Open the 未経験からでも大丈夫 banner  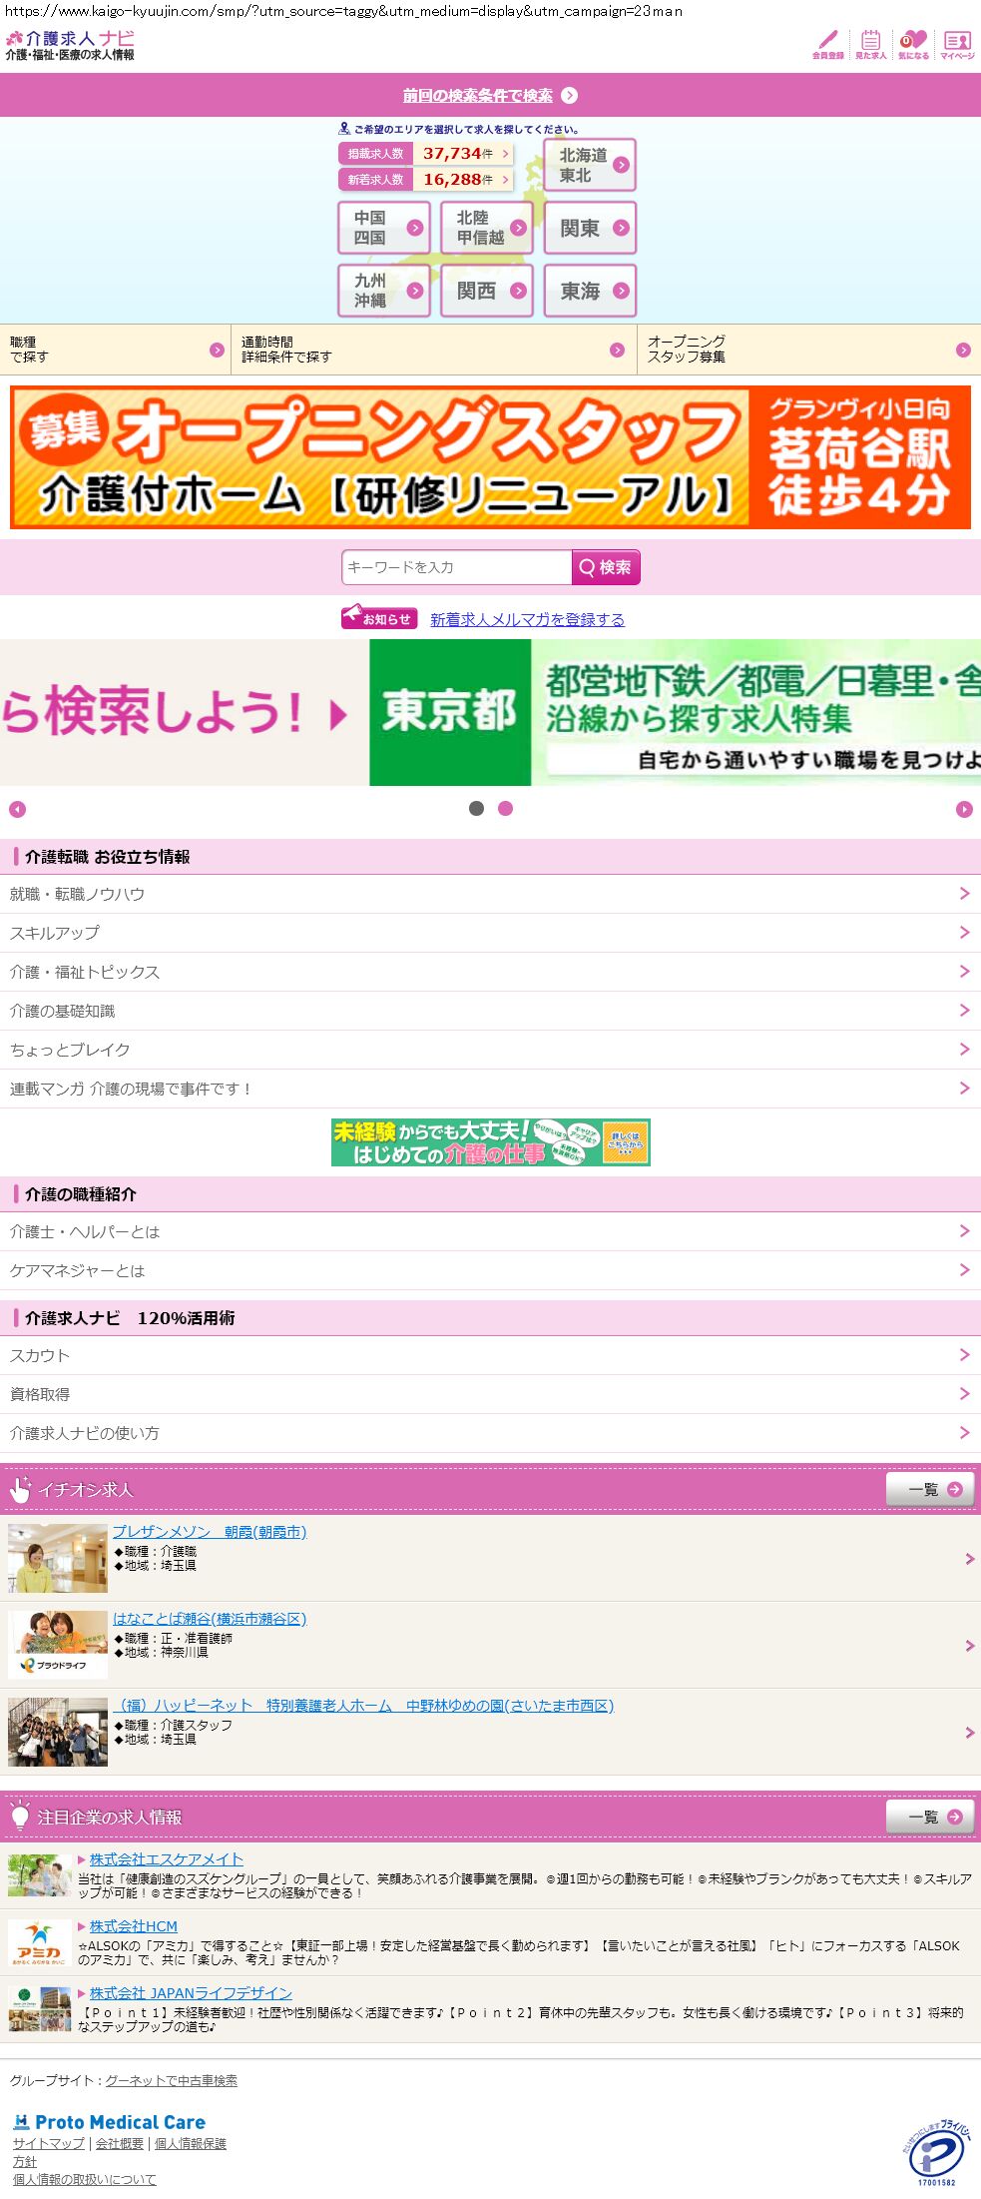[490, 1142]
